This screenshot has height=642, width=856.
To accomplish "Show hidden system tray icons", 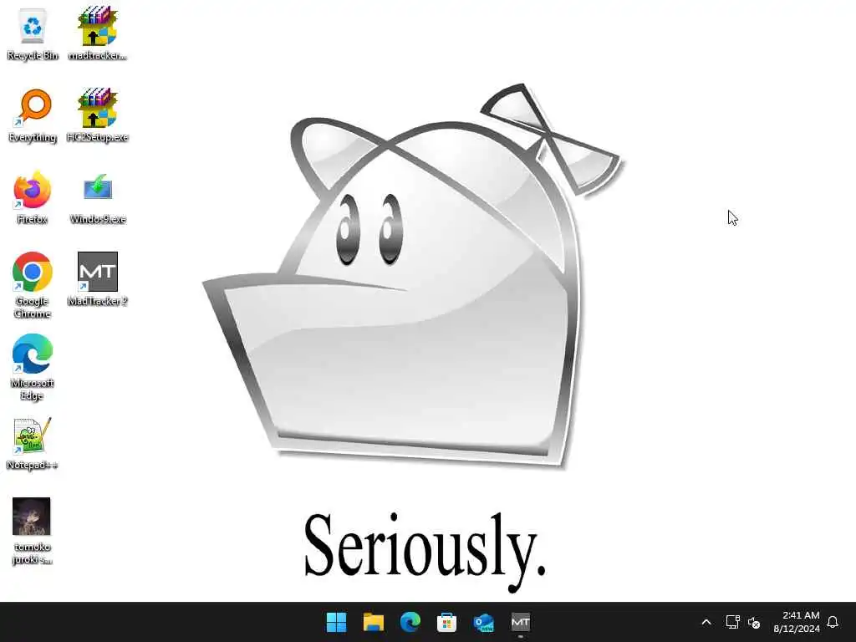I will coord(706,622).
